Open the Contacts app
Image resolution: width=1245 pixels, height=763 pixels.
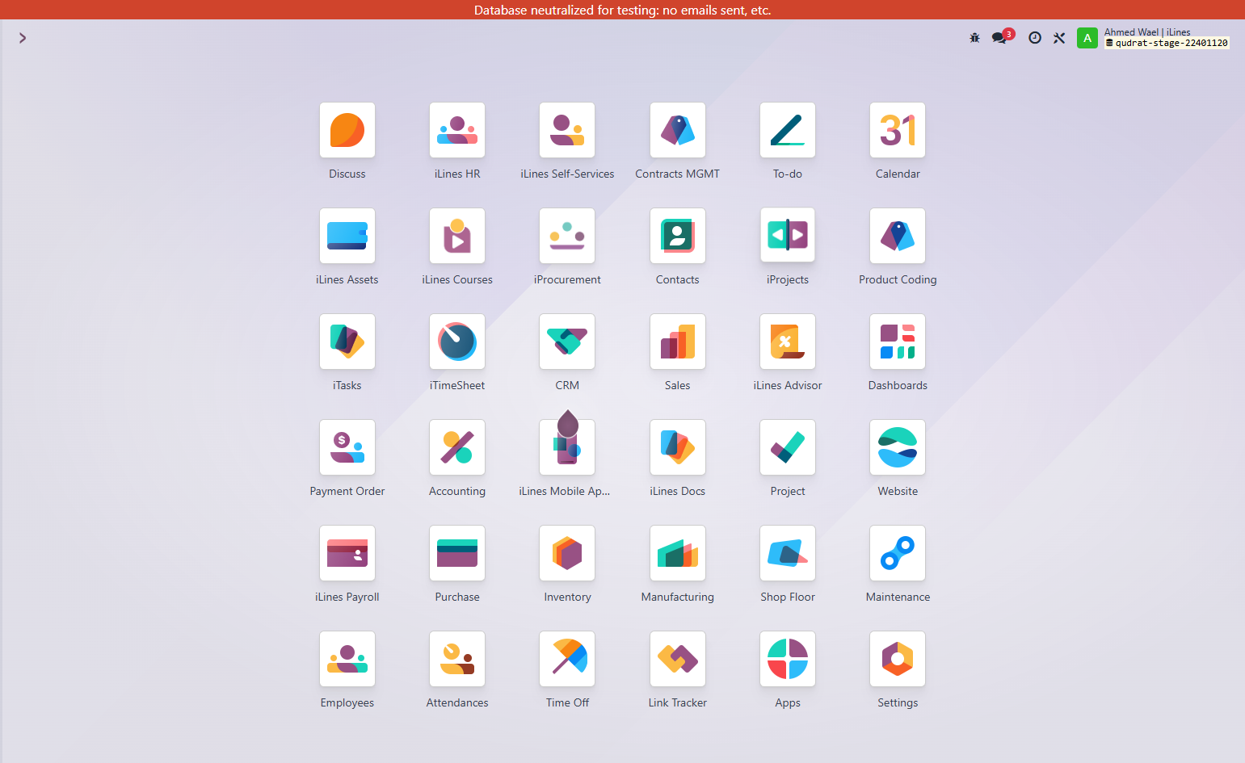click(678, 236)
